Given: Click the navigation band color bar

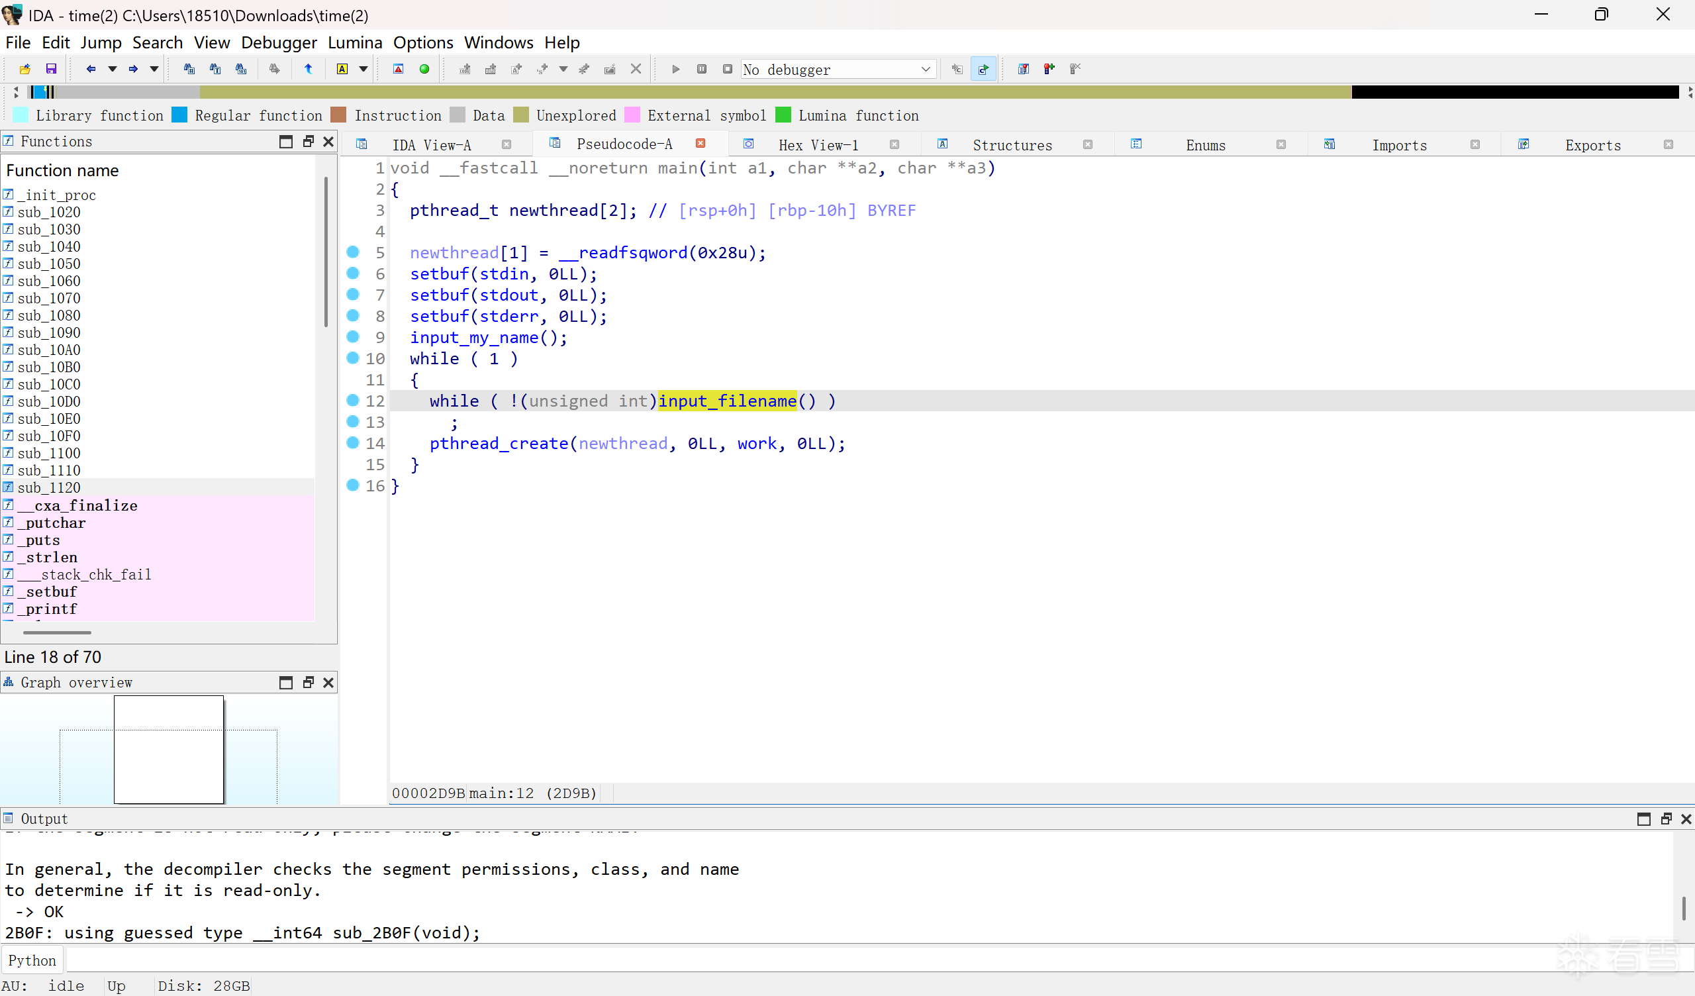Looking at the screenshot, I should point(773,92).
